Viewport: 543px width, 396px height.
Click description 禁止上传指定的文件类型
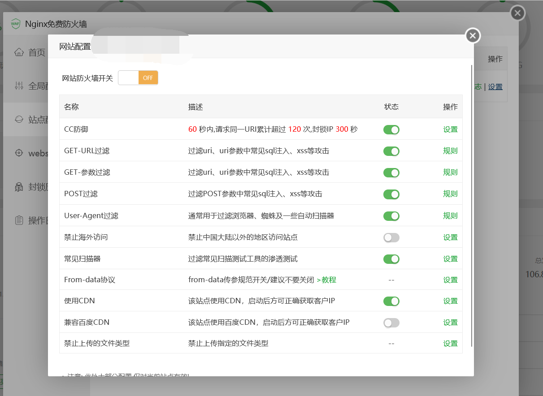[228, 344]
